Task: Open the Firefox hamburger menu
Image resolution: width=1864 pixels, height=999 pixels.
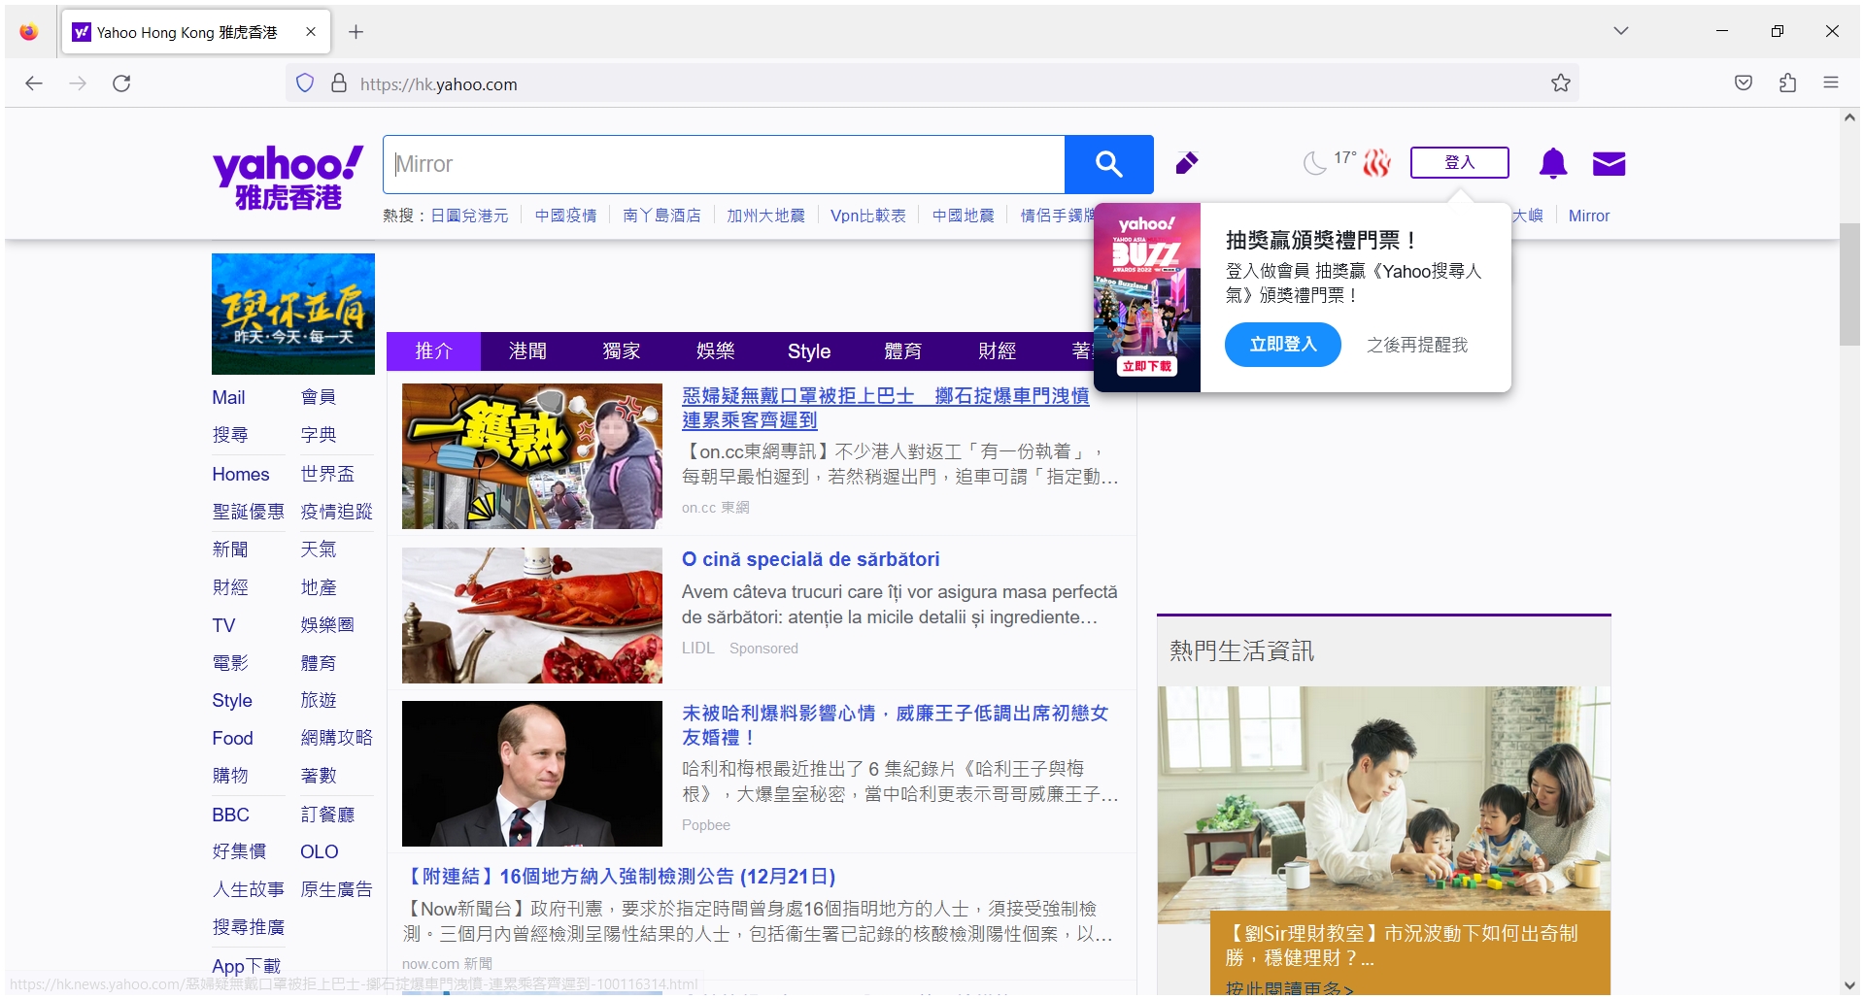Action: pos(1832,83)
